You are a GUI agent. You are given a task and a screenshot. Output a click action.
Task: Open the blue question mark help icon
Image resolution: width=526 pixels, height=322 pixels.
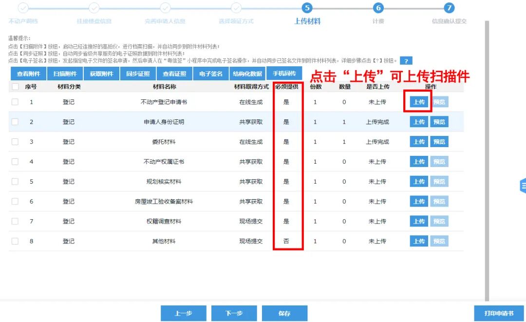406,60
